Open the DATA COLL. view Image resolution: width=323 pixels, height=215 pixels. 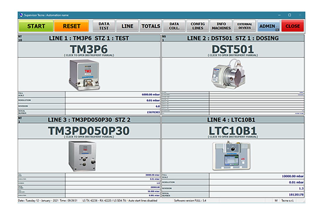click(x=174, y=26)
